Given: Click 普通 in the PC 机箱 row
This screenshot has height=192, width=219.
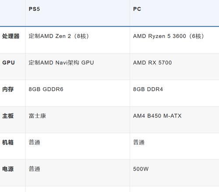Looking at the screenshot, I should pyautogui.click(x=139, y=142).
